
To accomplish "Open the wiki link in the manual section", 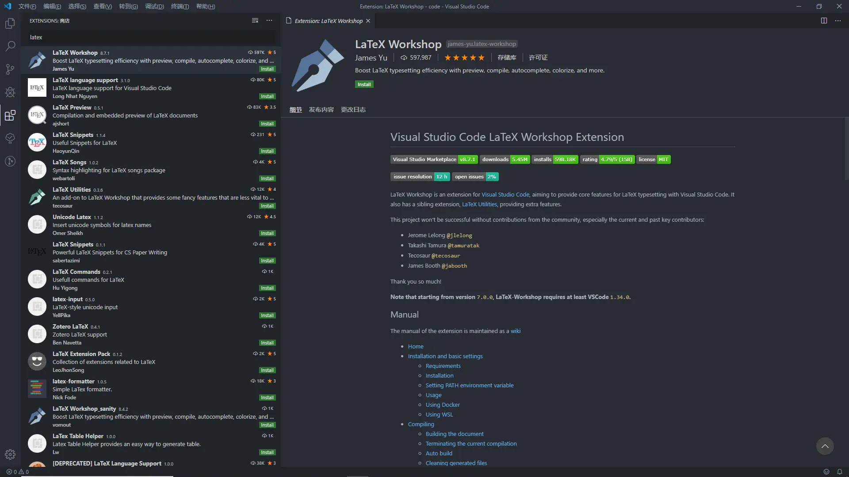I will coord(515,330).
